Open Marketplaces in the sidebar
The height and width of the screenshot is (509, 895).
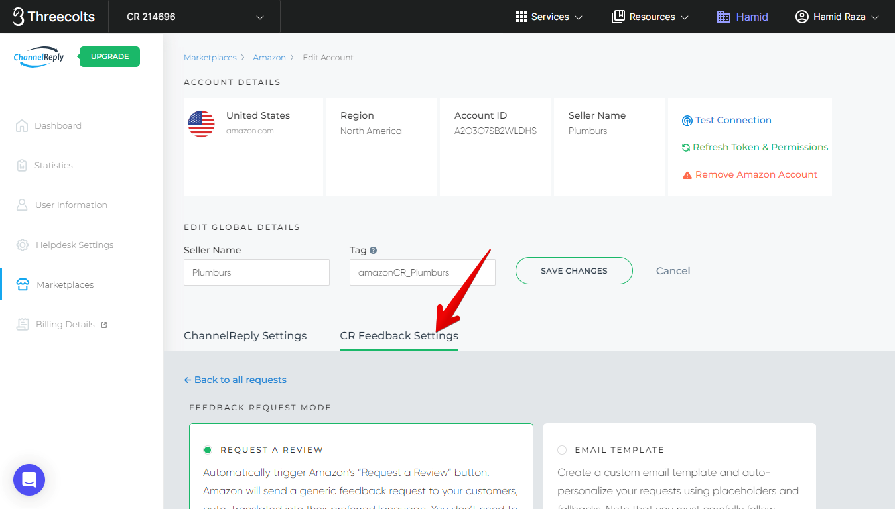coord(65,284)
